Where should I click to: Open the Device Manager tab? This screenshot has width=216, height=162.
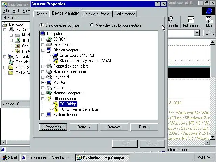[65, 13]
